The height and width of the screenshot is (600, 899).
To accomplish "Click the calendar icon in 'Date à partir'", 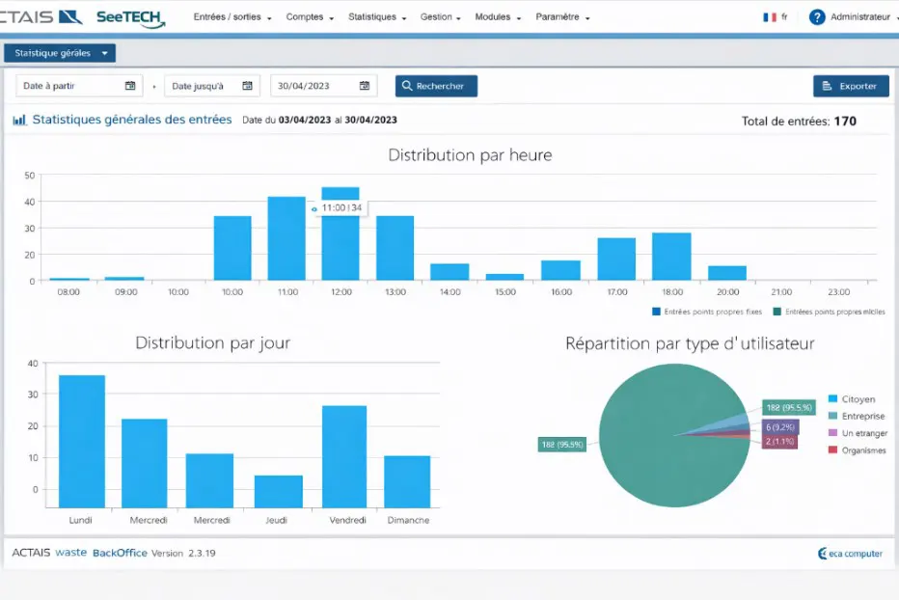I will pos(130,86).
